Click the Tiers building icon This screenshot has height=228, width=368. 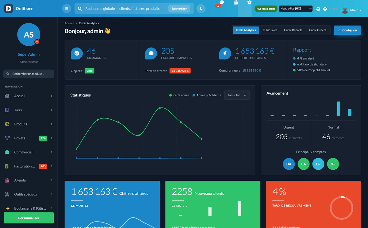pyautogui.click(x=7, y=110)
